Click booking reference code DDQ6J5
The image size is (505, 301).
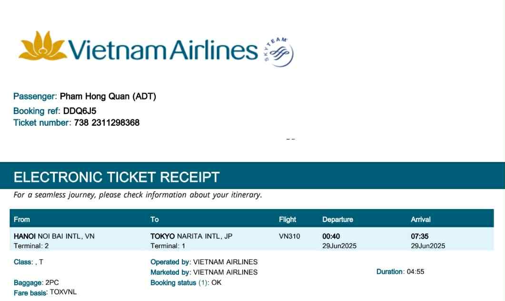pos(80,111)
